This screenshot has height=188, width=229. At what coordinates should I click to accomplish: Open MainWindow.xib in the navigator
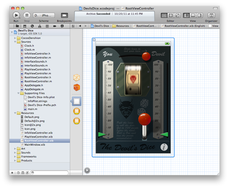(35, 145)
